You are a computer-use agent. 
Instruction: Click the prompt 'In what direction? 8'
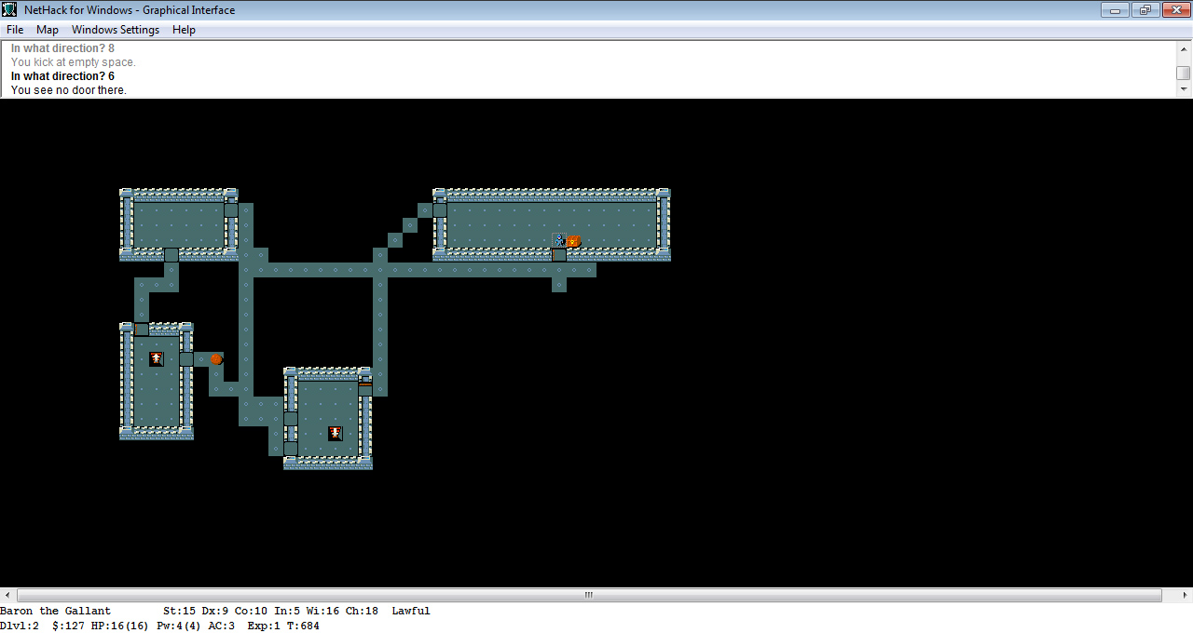[x=62, y=48]
